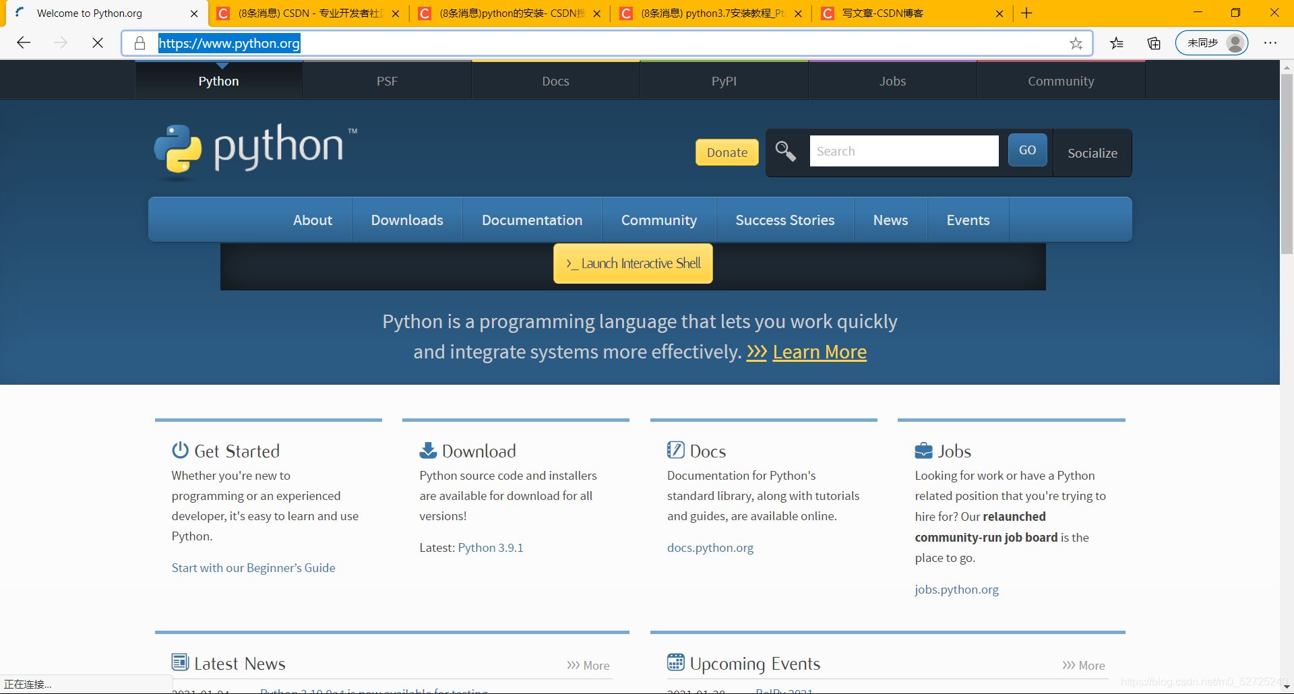Click the browser back arrow
This screenshot has height=694, width=1294.
(x=24, y=43)
